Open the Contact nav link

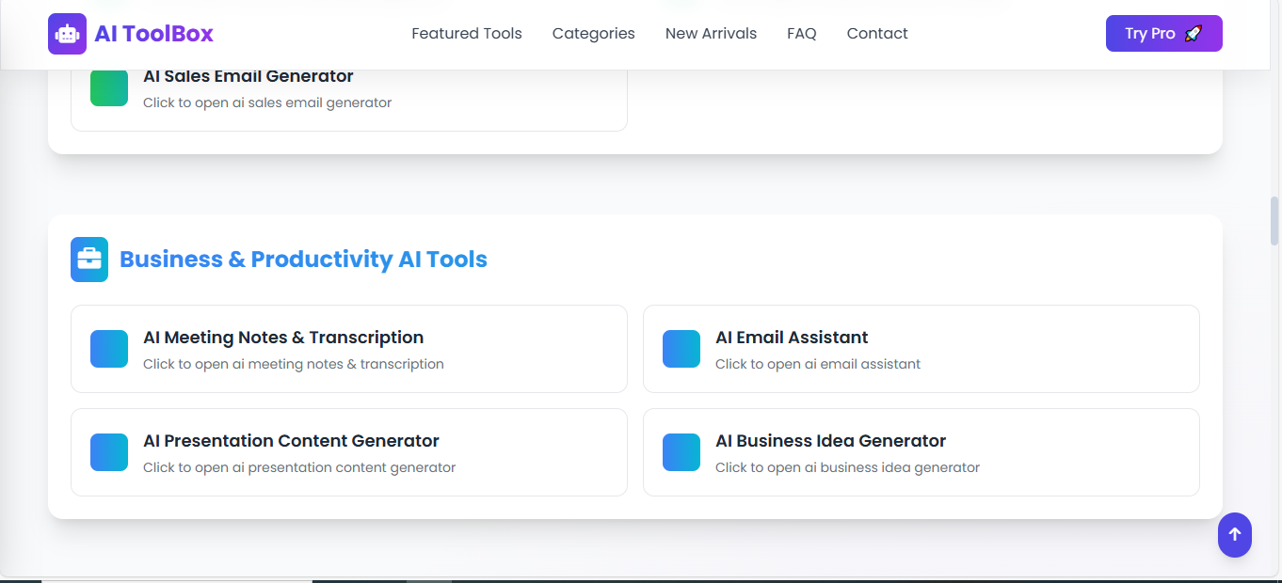coord(877,34)
